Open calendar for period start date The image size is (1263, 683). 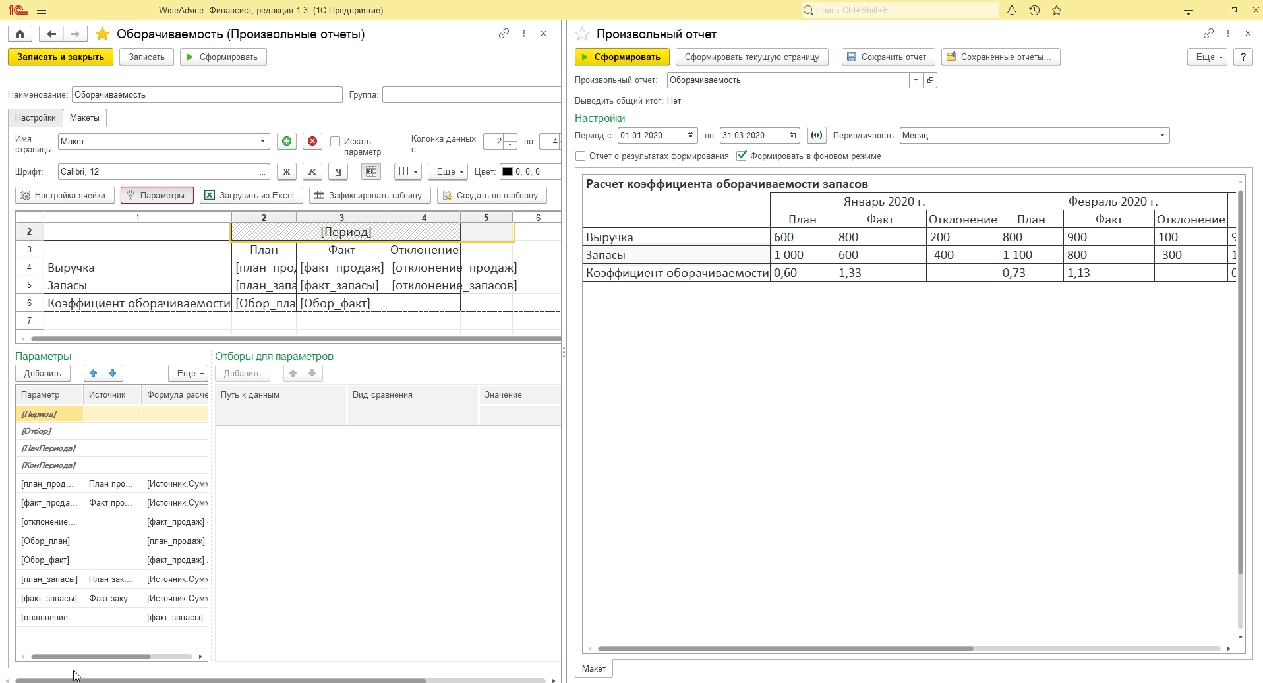click(690, 136)
